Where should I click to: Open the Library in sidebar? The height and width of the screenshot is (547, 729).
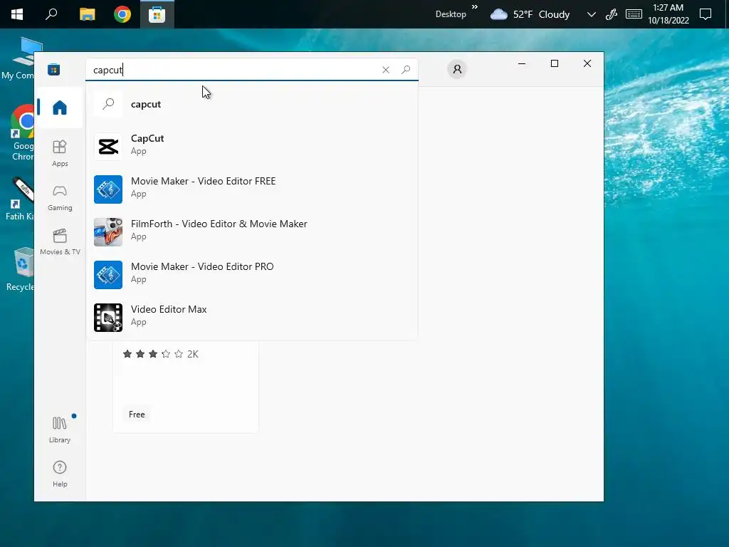click(x=60, y=429)
